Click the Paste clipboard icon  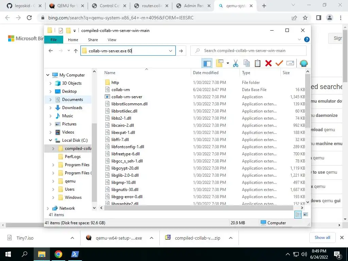[258, 63]
